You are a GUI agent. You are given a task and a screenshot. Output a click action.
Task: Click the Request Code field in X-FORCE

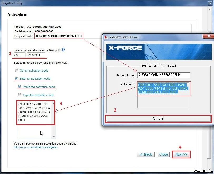(x=163, y=75)
